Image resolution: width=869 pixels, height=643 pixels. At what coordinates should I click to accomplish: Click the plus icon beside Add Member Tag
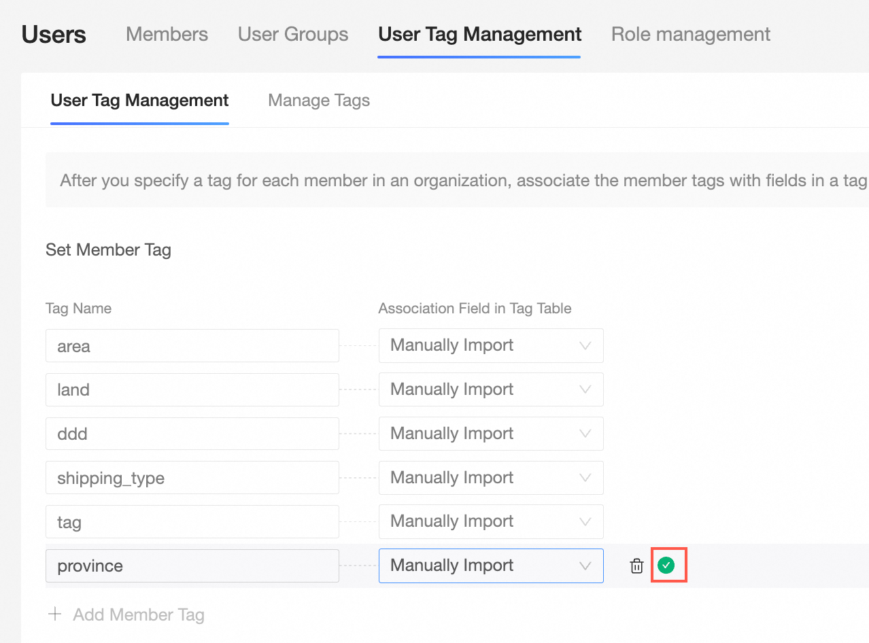click(x=54, y=615)
